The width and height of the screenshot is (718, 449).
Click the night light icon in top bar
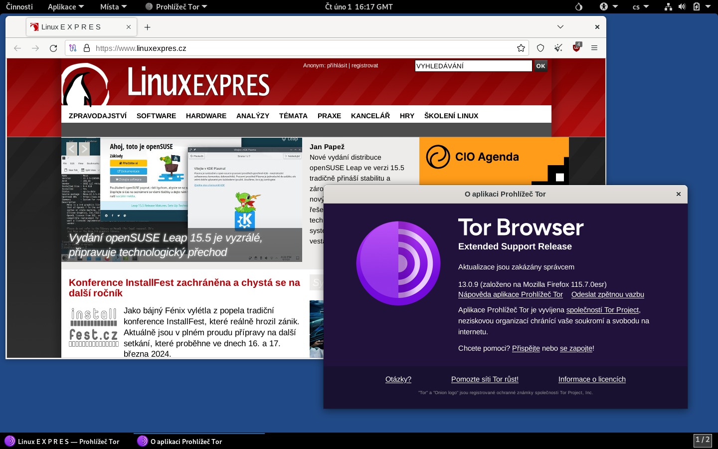click(579, 7)
